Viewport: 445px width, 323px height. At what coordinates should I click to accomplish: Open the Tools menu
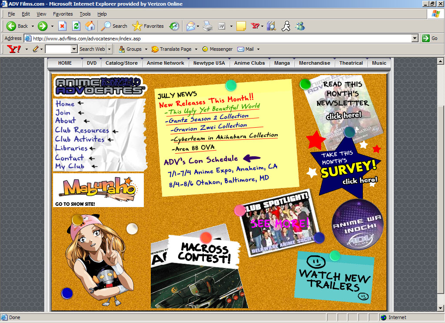85,14
